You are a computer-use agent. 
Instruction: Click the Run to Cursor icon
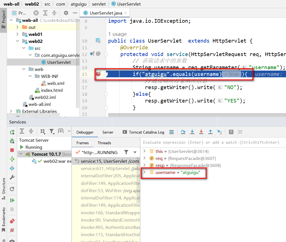220,132
